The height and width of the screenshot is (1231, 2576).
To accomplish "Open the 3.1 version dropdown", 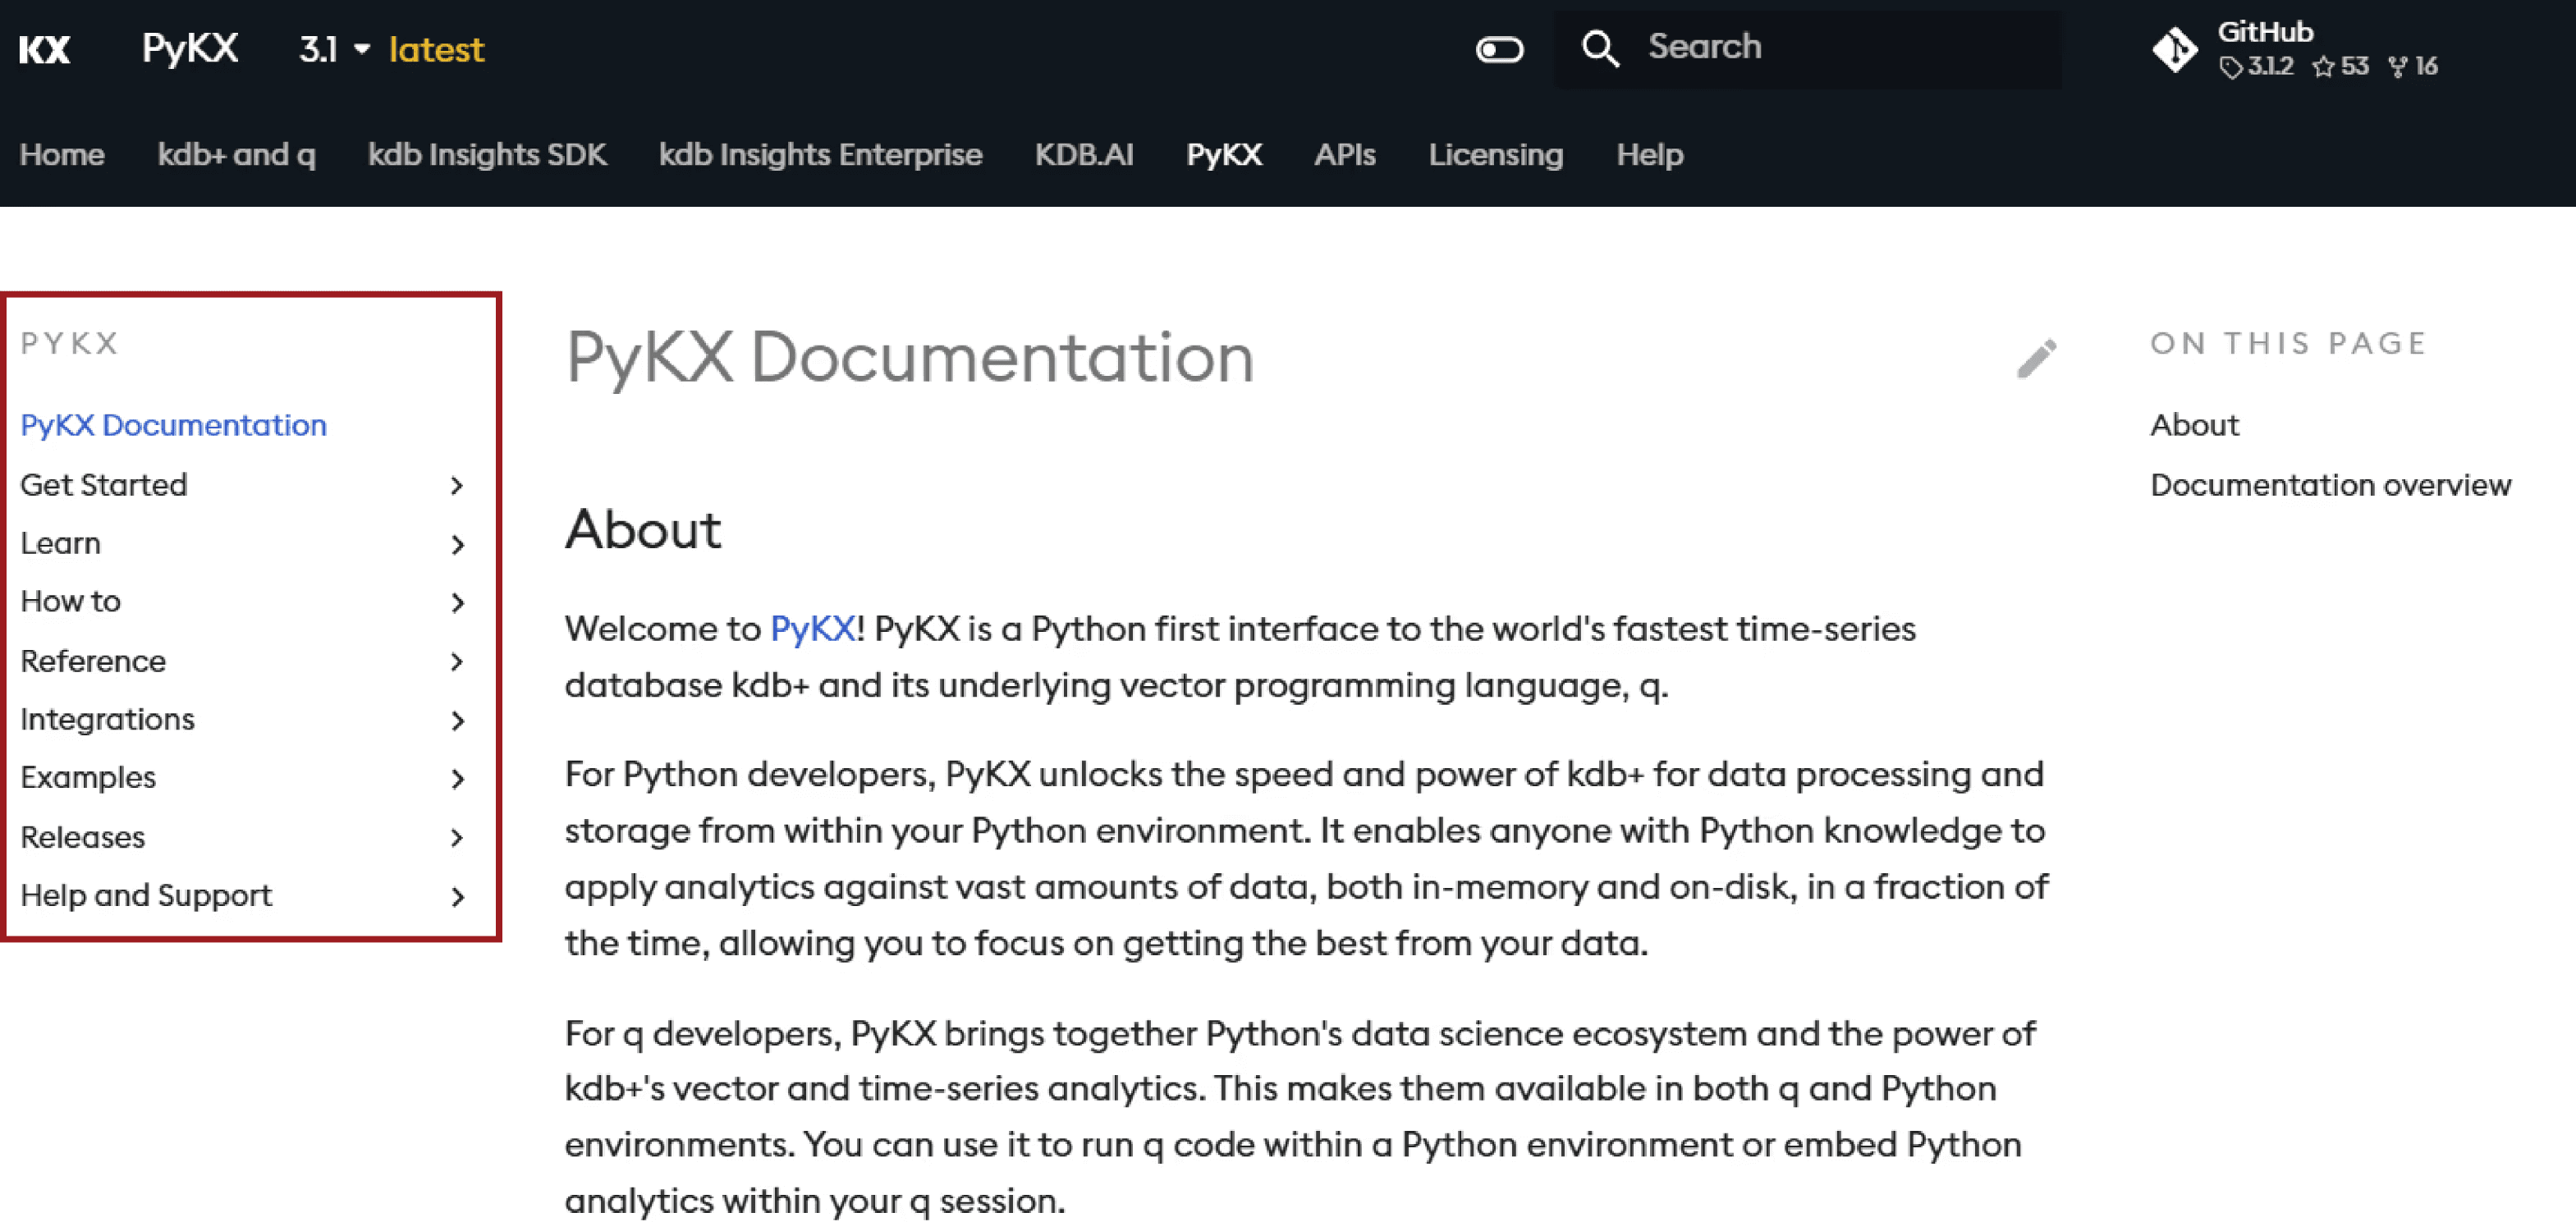I will coord(334,49).
